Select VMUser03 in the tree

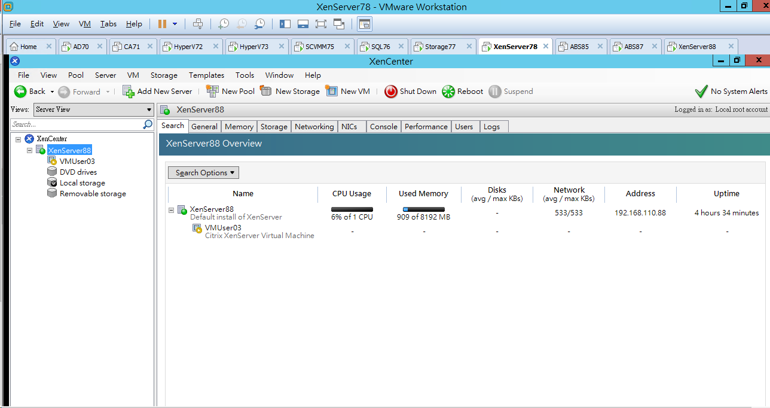click(77, 161)
